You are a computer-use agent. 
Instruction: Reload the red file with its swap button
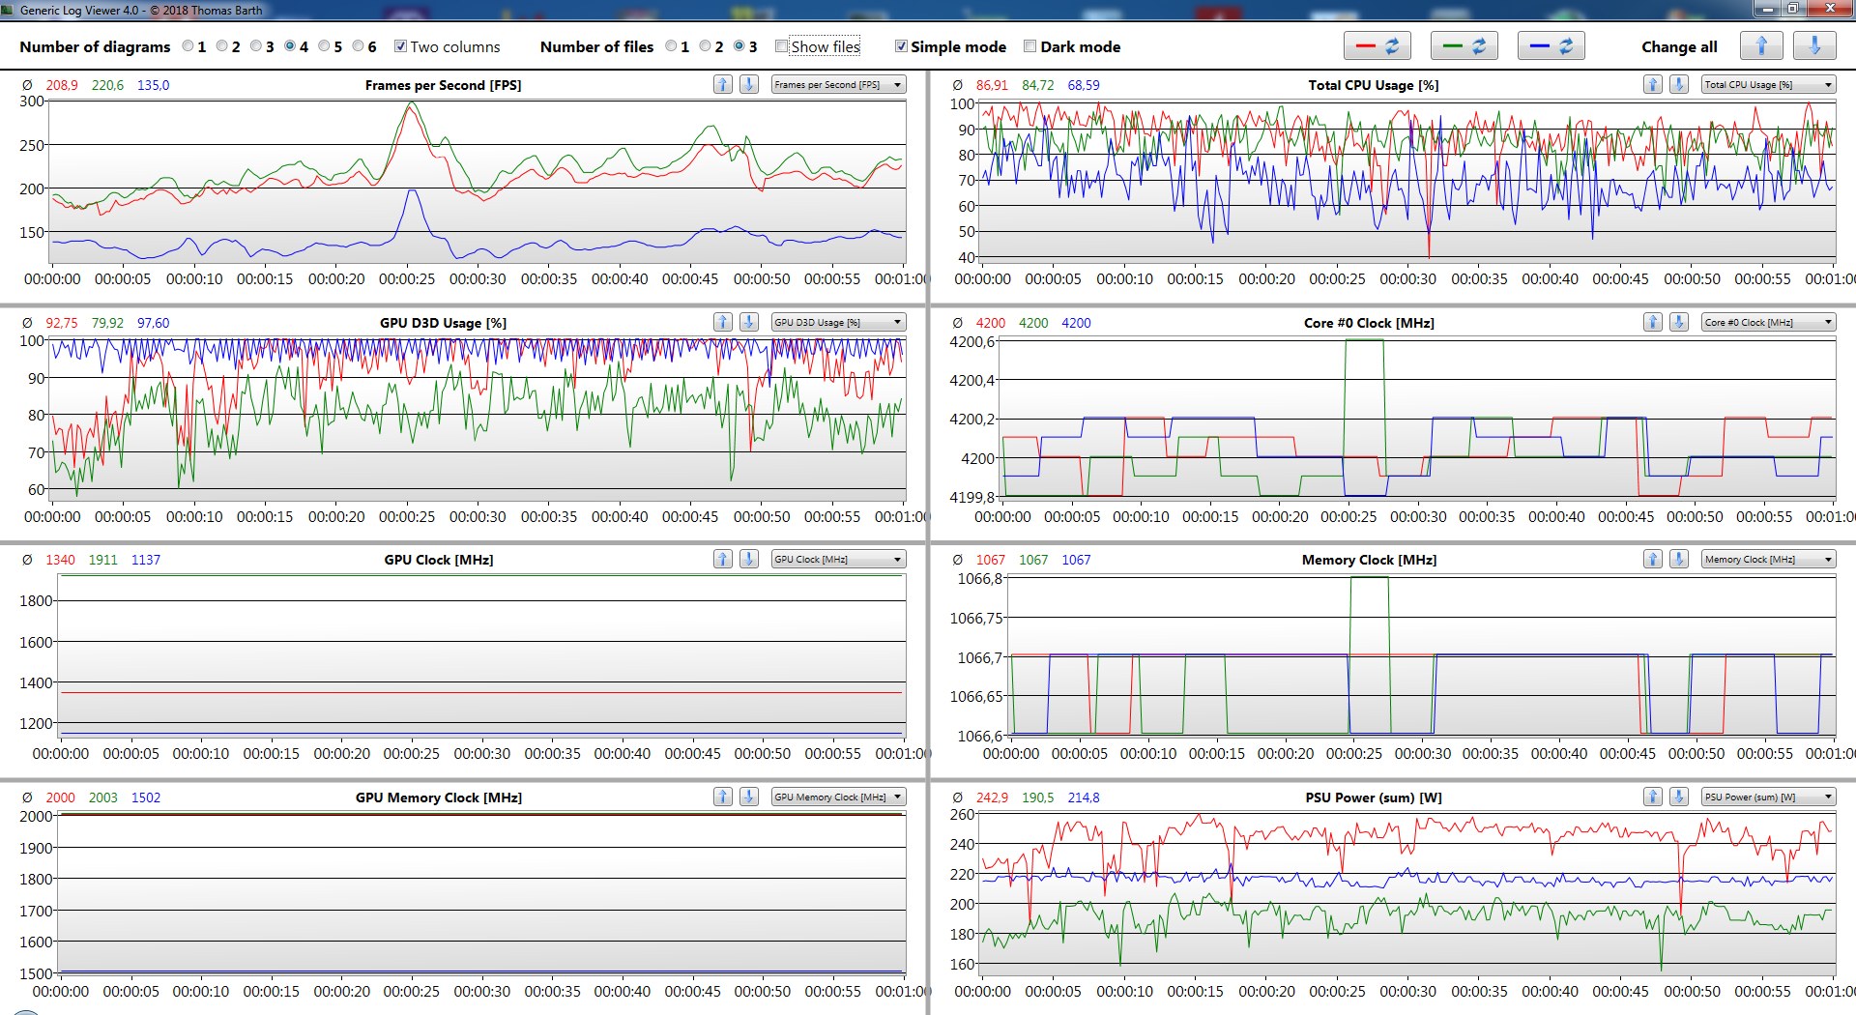click(x=1377, y=45)
